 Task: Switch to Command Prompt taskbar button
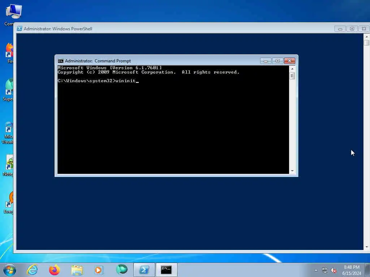click(166, 270)
